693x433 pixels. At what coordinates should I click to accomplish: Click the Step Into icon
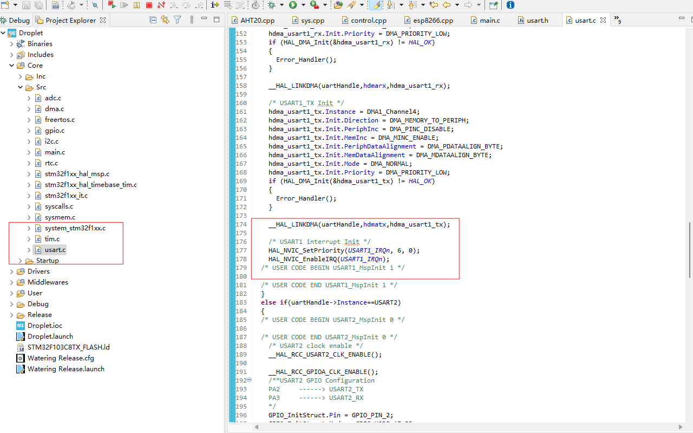(x=174, y=5)
